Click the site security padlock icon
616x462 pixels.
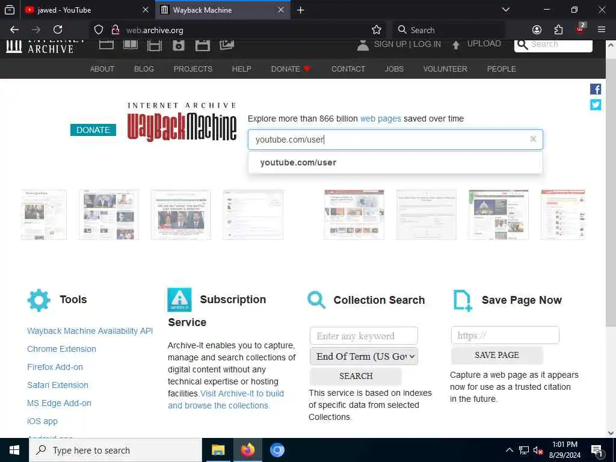[115, 30]
